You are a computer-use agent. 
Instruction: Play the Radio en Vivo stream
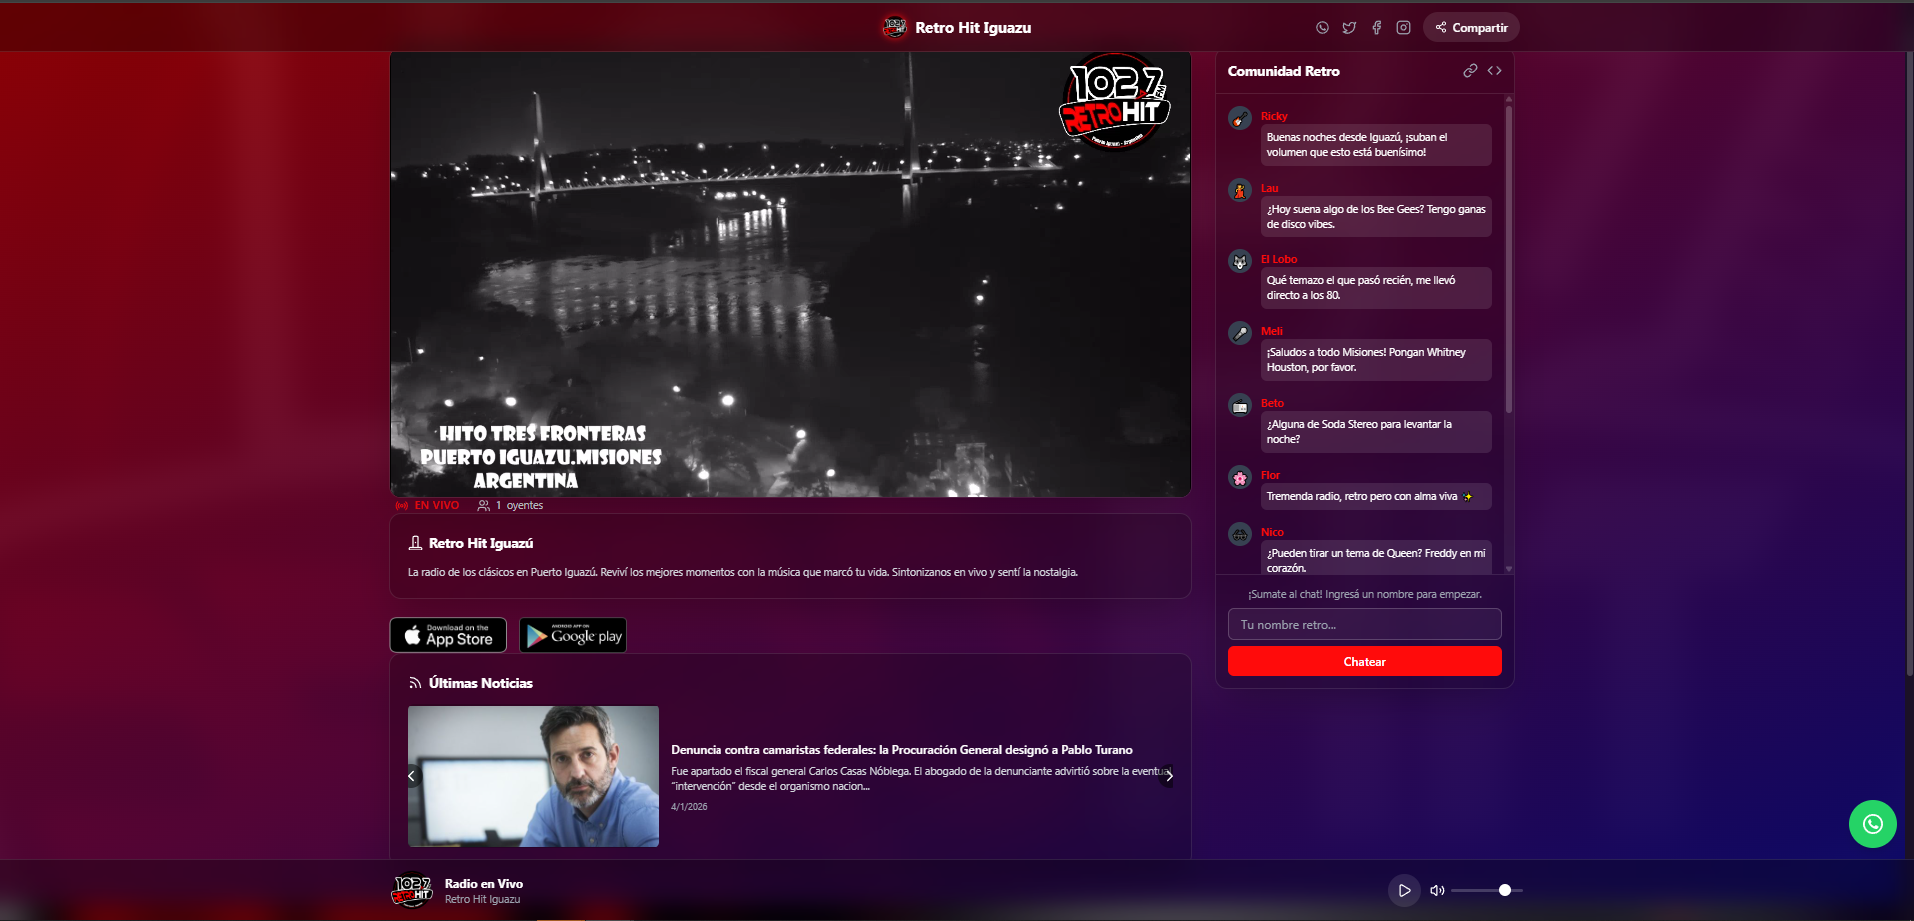pyautogui.click(x=1404, y=890)
